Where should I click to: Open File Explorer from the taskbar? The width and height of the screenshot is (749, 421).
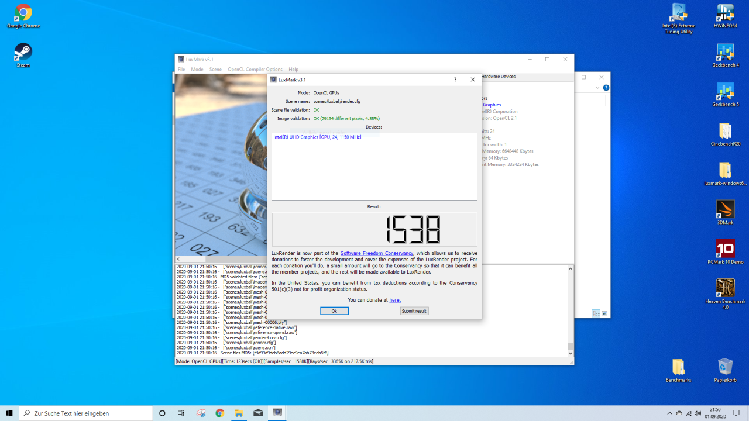(x=239, y=413)
